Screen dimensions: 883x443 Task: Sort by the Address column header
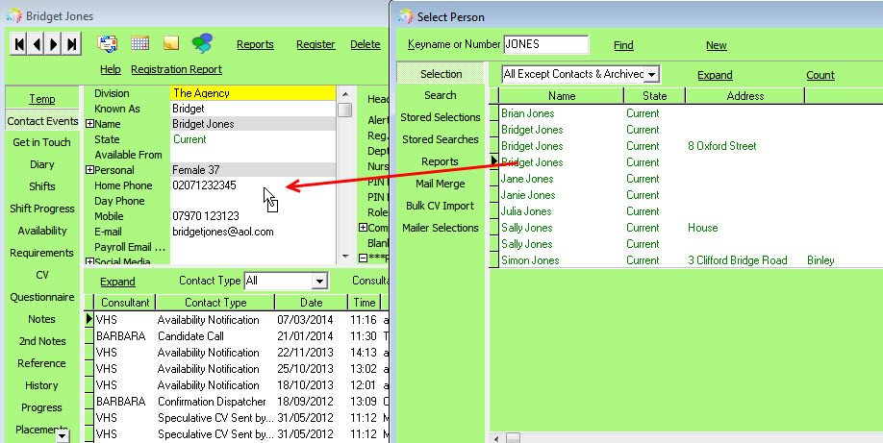click(745, 96)
